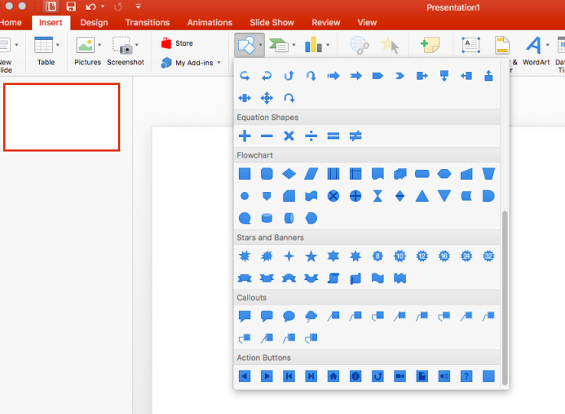Select the 4-Point Star shape
This screenshot has height=414, width=565.
289,256
